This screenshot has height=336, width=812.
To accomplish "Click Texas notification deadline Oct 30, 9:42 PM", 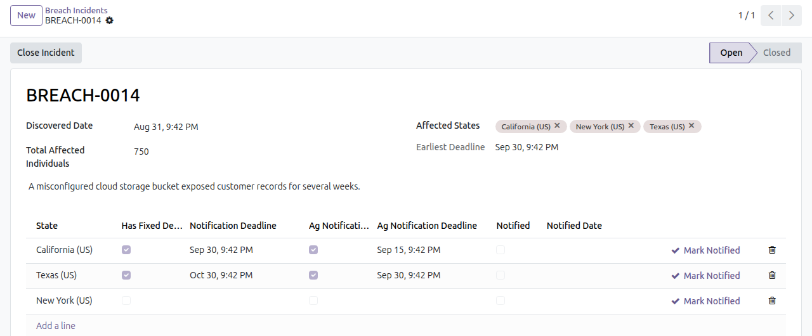I will 221,275.
